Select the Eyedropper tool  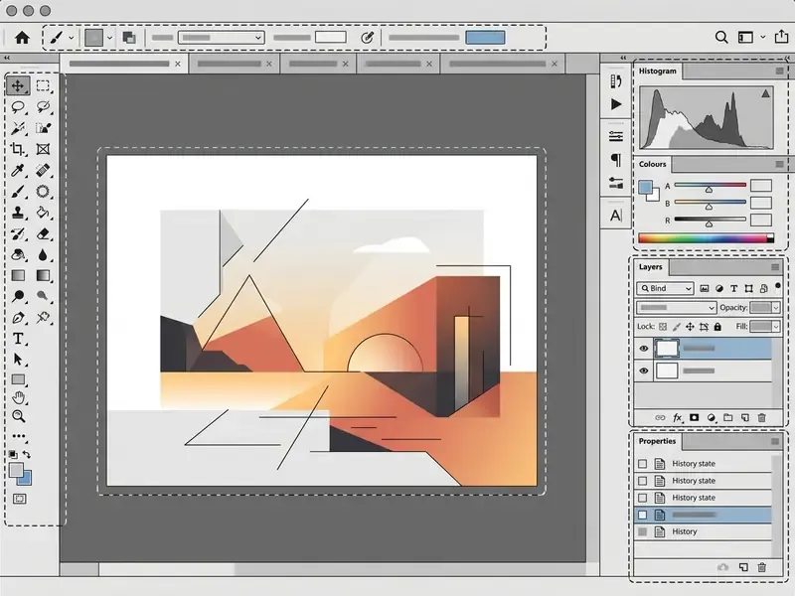tap(18, 170)
